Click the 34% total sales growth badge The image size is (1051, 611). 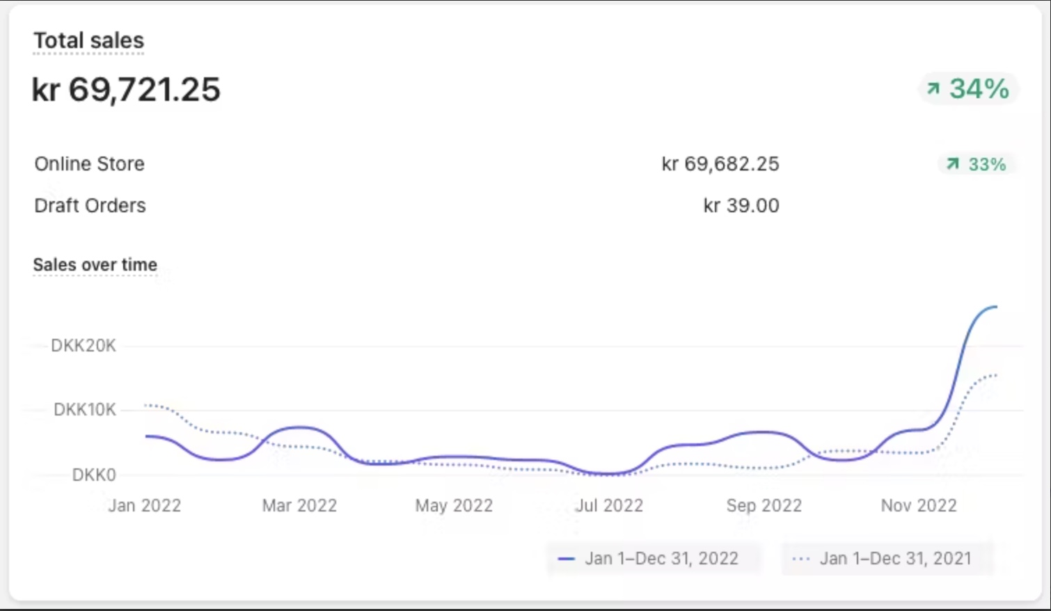(969, 89)
